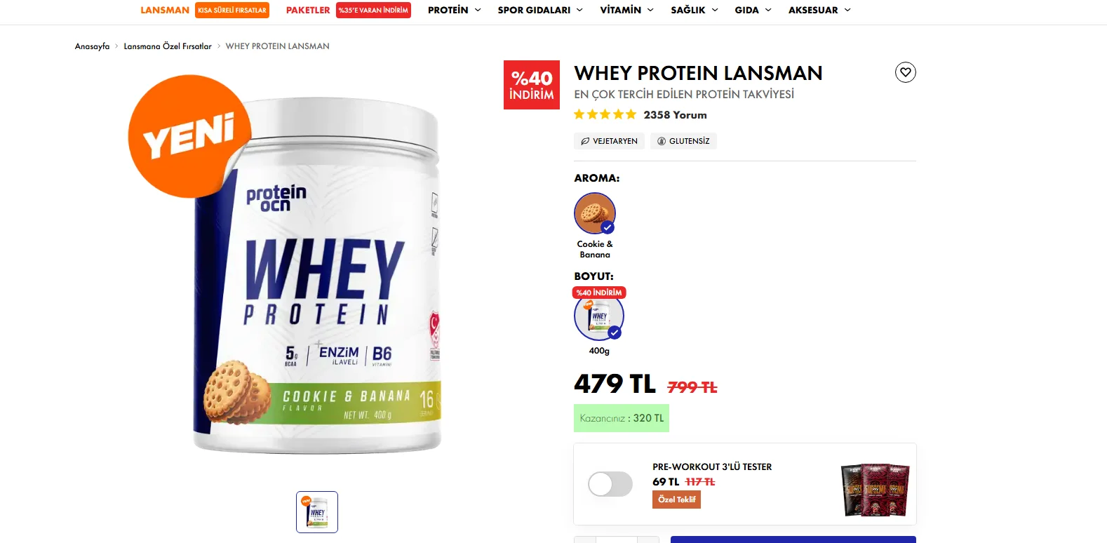Click the Glutensiz badge icon
1107x543 pixels.
coord(683,141)
